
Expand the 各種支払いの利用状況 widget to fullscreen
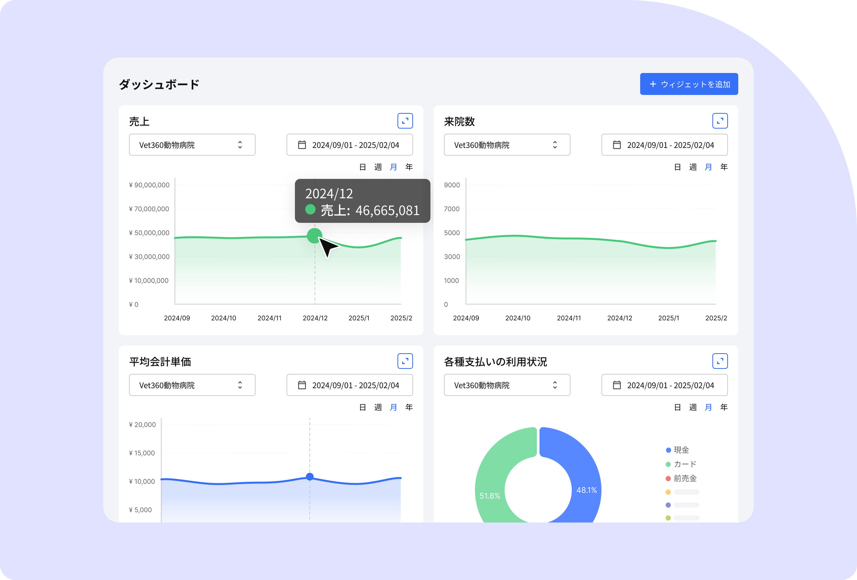click(720, 361)
